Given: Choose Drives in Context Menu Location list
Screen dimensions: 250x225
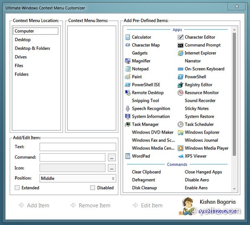Looking at the screenshot, I should click(21, 57).
